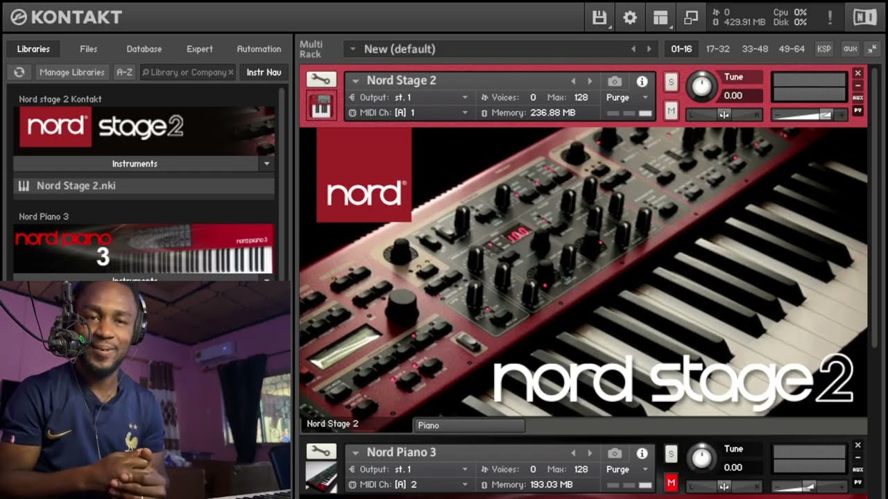This screenshot has width=888, height=499.
Task: Toggle the KSP script editor button
Action: point(824,49)
